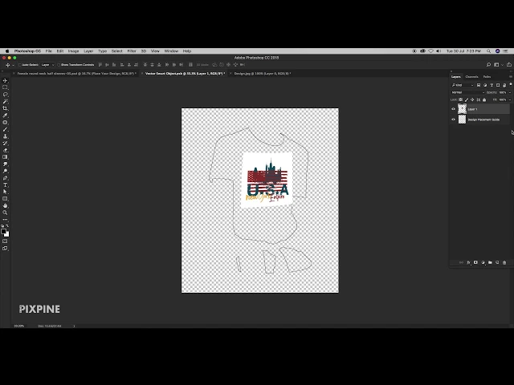The image size is (514, 385).
Task: Select the History Brush tool
Action: click(5, 144)
